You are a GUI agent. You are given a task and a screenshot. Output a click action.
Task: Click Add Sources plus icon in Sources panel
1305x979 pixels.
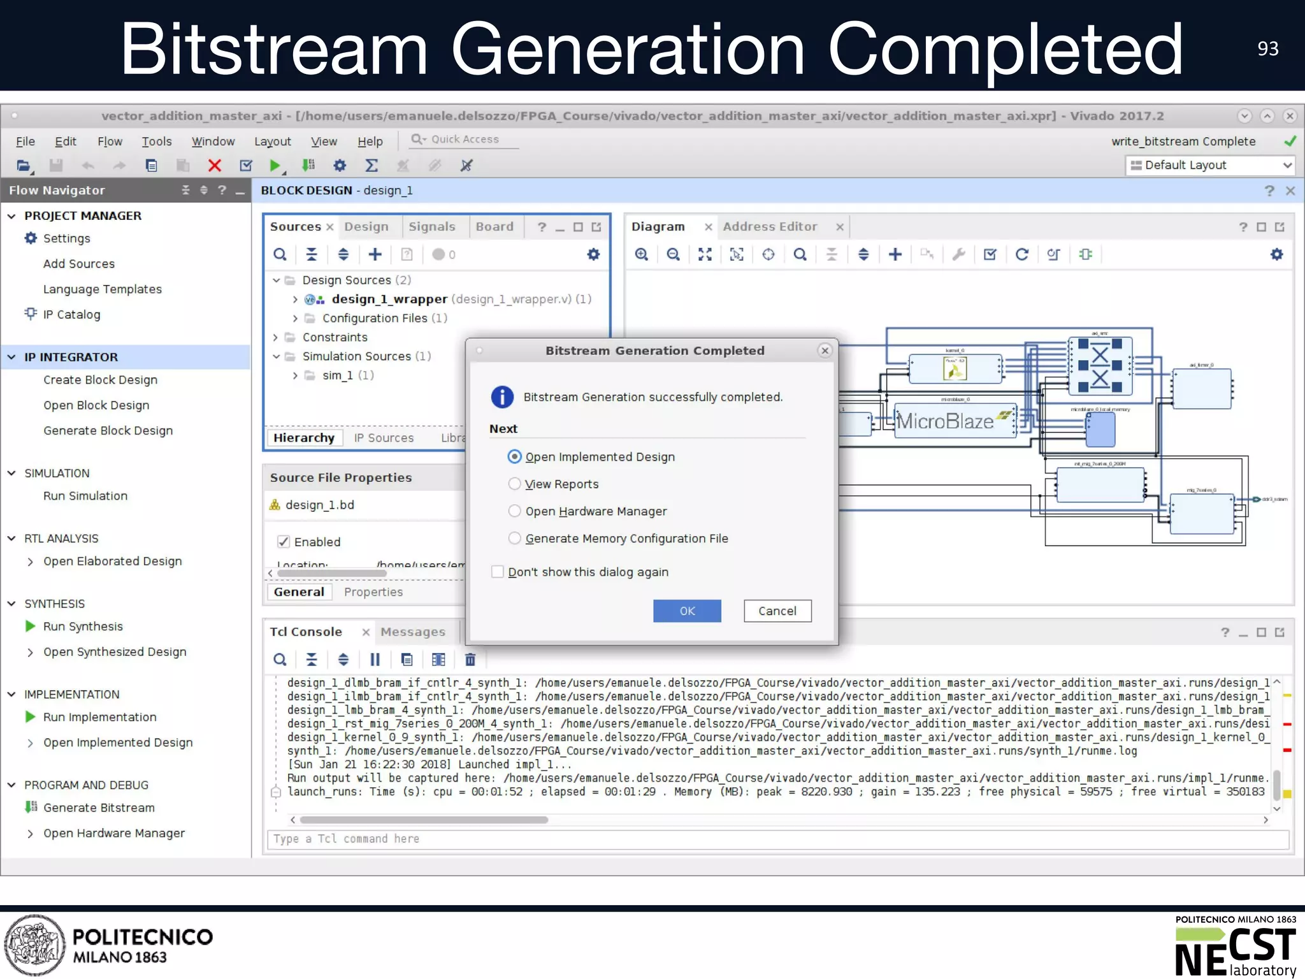[375, 254]
